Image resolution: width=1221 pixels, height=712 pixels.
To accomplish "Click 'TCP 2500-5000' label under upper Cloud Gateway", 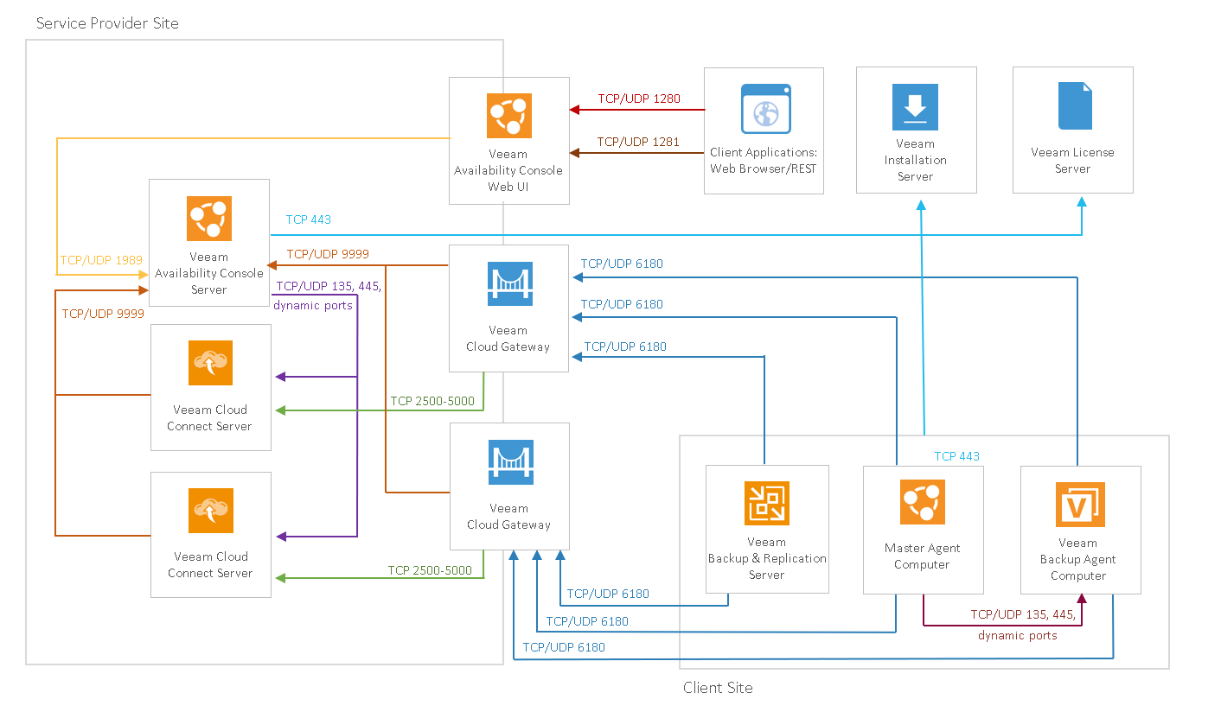I will point(432,401).
